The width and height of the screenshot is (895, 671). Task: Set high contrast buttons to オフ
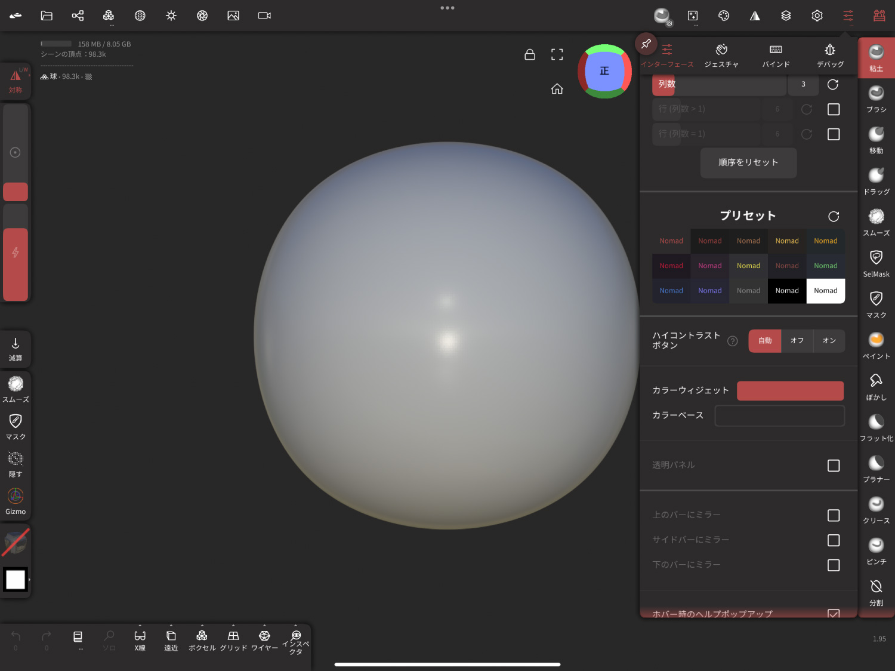pos(797,341)
